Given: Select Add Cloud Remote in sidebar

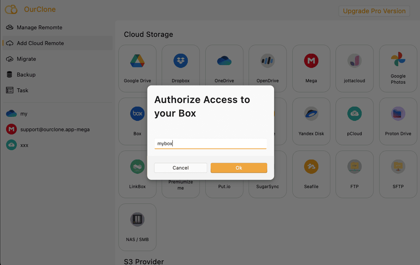Looking at the screenshot, I should click(57, 43).
